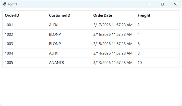The width and height of the screenshot is (182, 106).
Task: Click the Freight value 4
Action: (139, 34)
